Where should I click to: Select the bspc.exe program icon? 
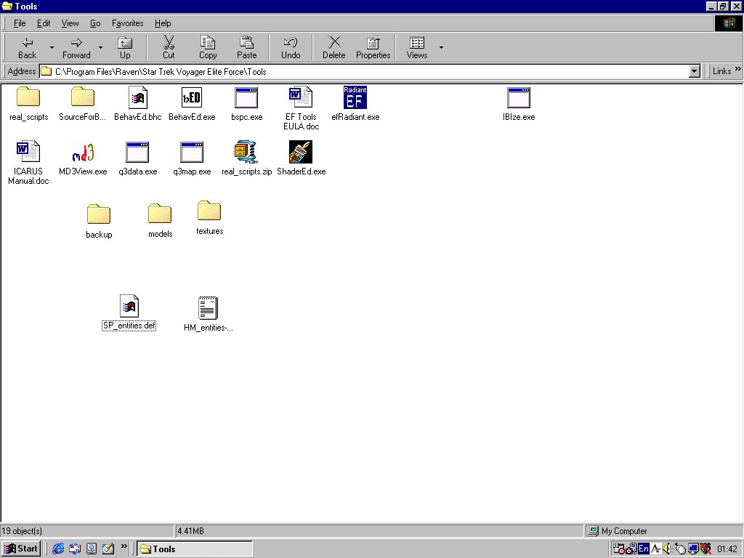[x=246, y=98]
